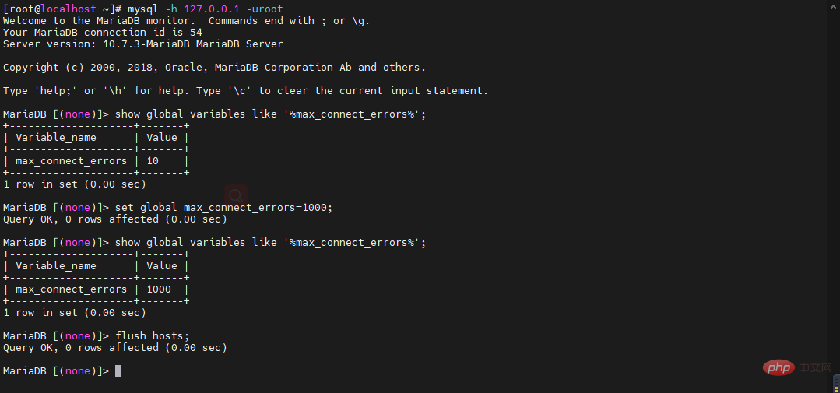
Task: Click the 'set global max_connect_errors=1000;' command
Action: tap(224, 207)
